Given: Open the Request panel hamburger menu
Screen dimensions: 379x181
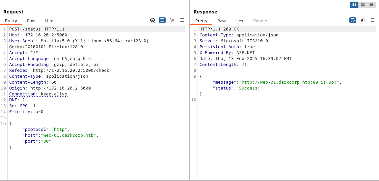Looking at the screenshot, I should [182, 20].
